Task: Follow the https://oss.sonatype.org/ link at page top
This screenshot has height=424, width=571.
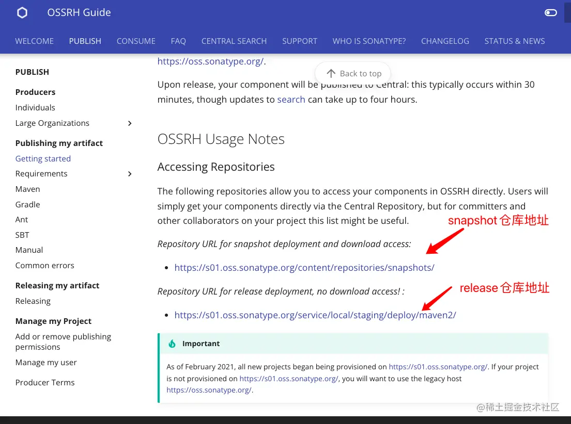Action: coord(210,61)
